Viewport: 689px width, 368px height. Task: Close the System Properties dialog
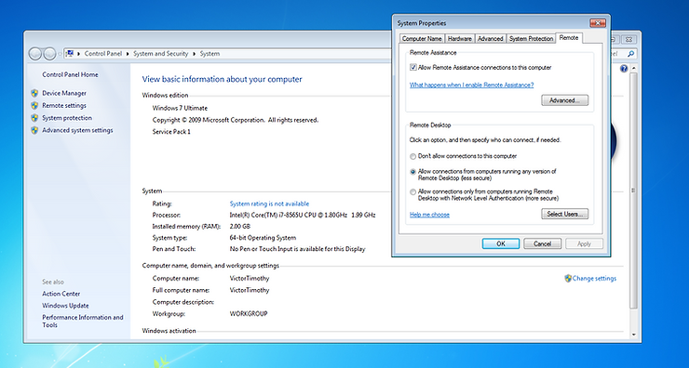[x=597, y=23]
